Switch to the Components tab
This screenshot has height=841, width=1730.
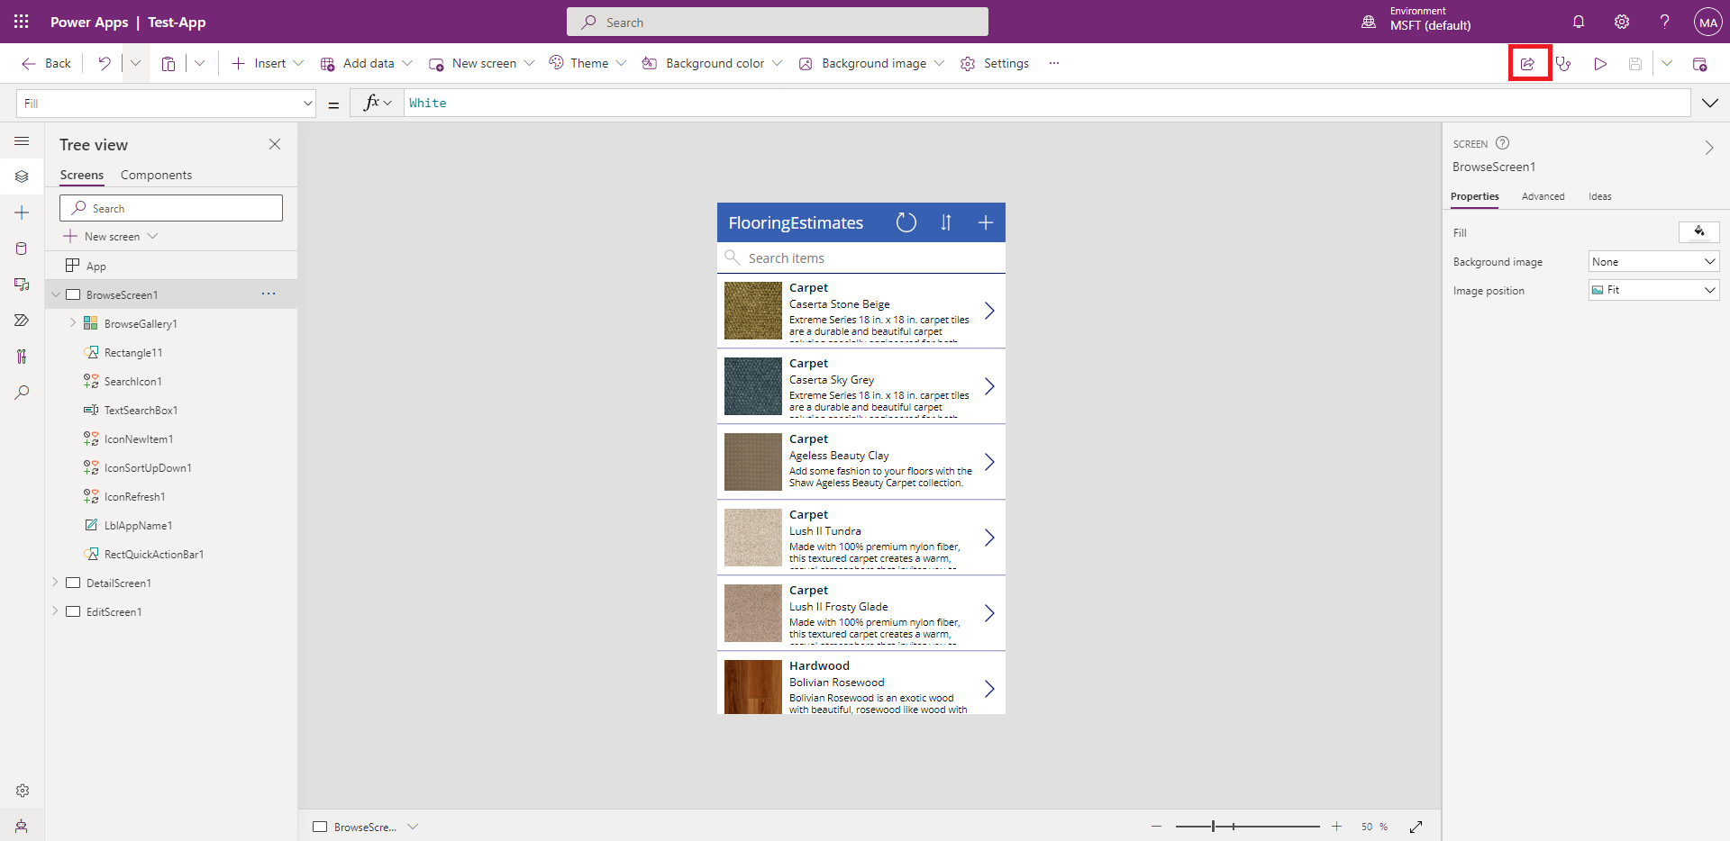156,175
